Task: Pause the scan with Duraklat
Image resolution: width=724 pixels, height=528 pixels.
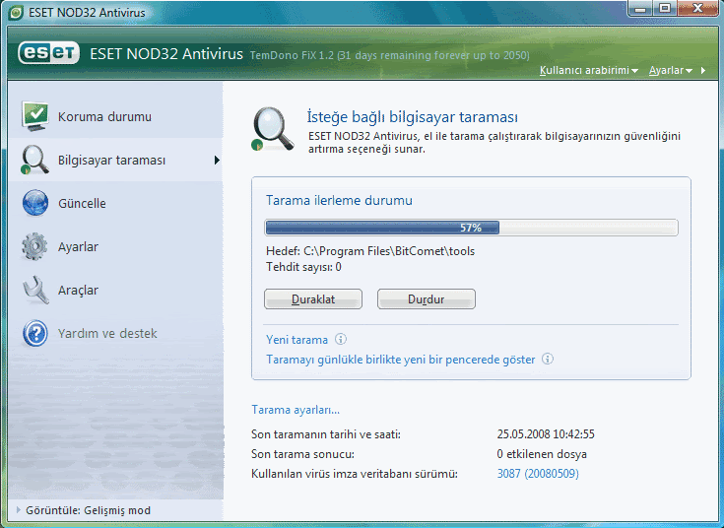Action: (313, 298)
